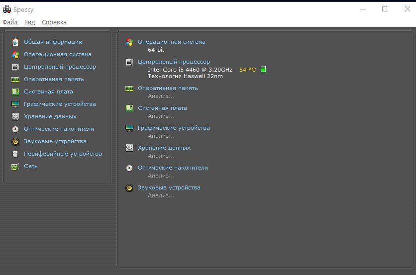This screenshot has height=275, width=416.
Task: Click monitor icon in summary panel
Action: (x=129, y=128)
